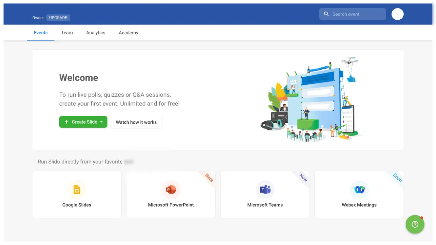Screen dimensions: 436x245
Task: Click the Beta ribbon on the PowerPoint card
Action: pos(209,177)
